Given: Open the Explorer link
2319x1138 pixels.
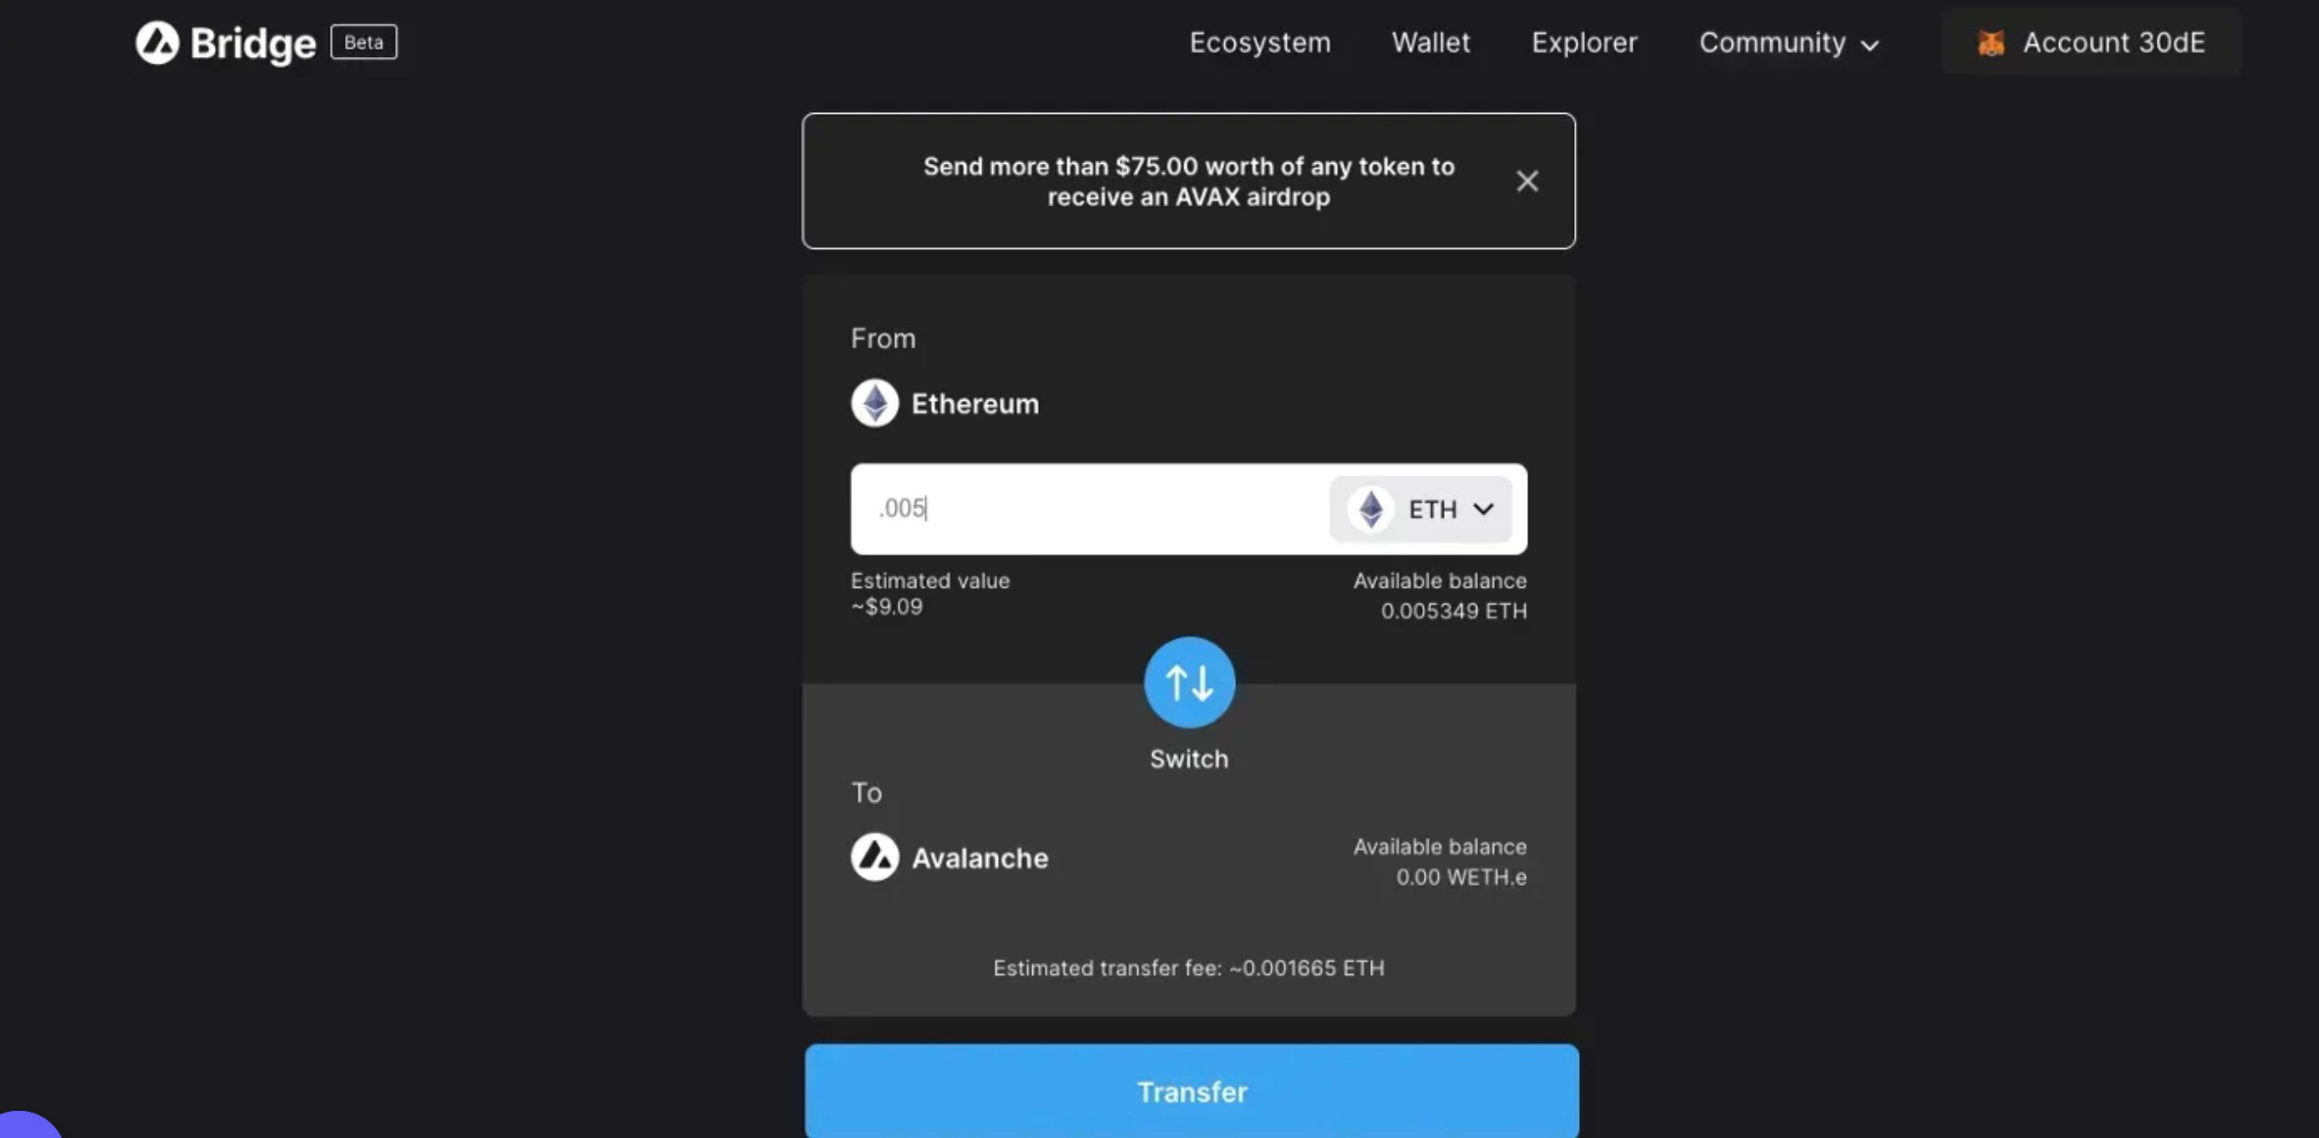Looking at the screenshot, I should 1584,42.
